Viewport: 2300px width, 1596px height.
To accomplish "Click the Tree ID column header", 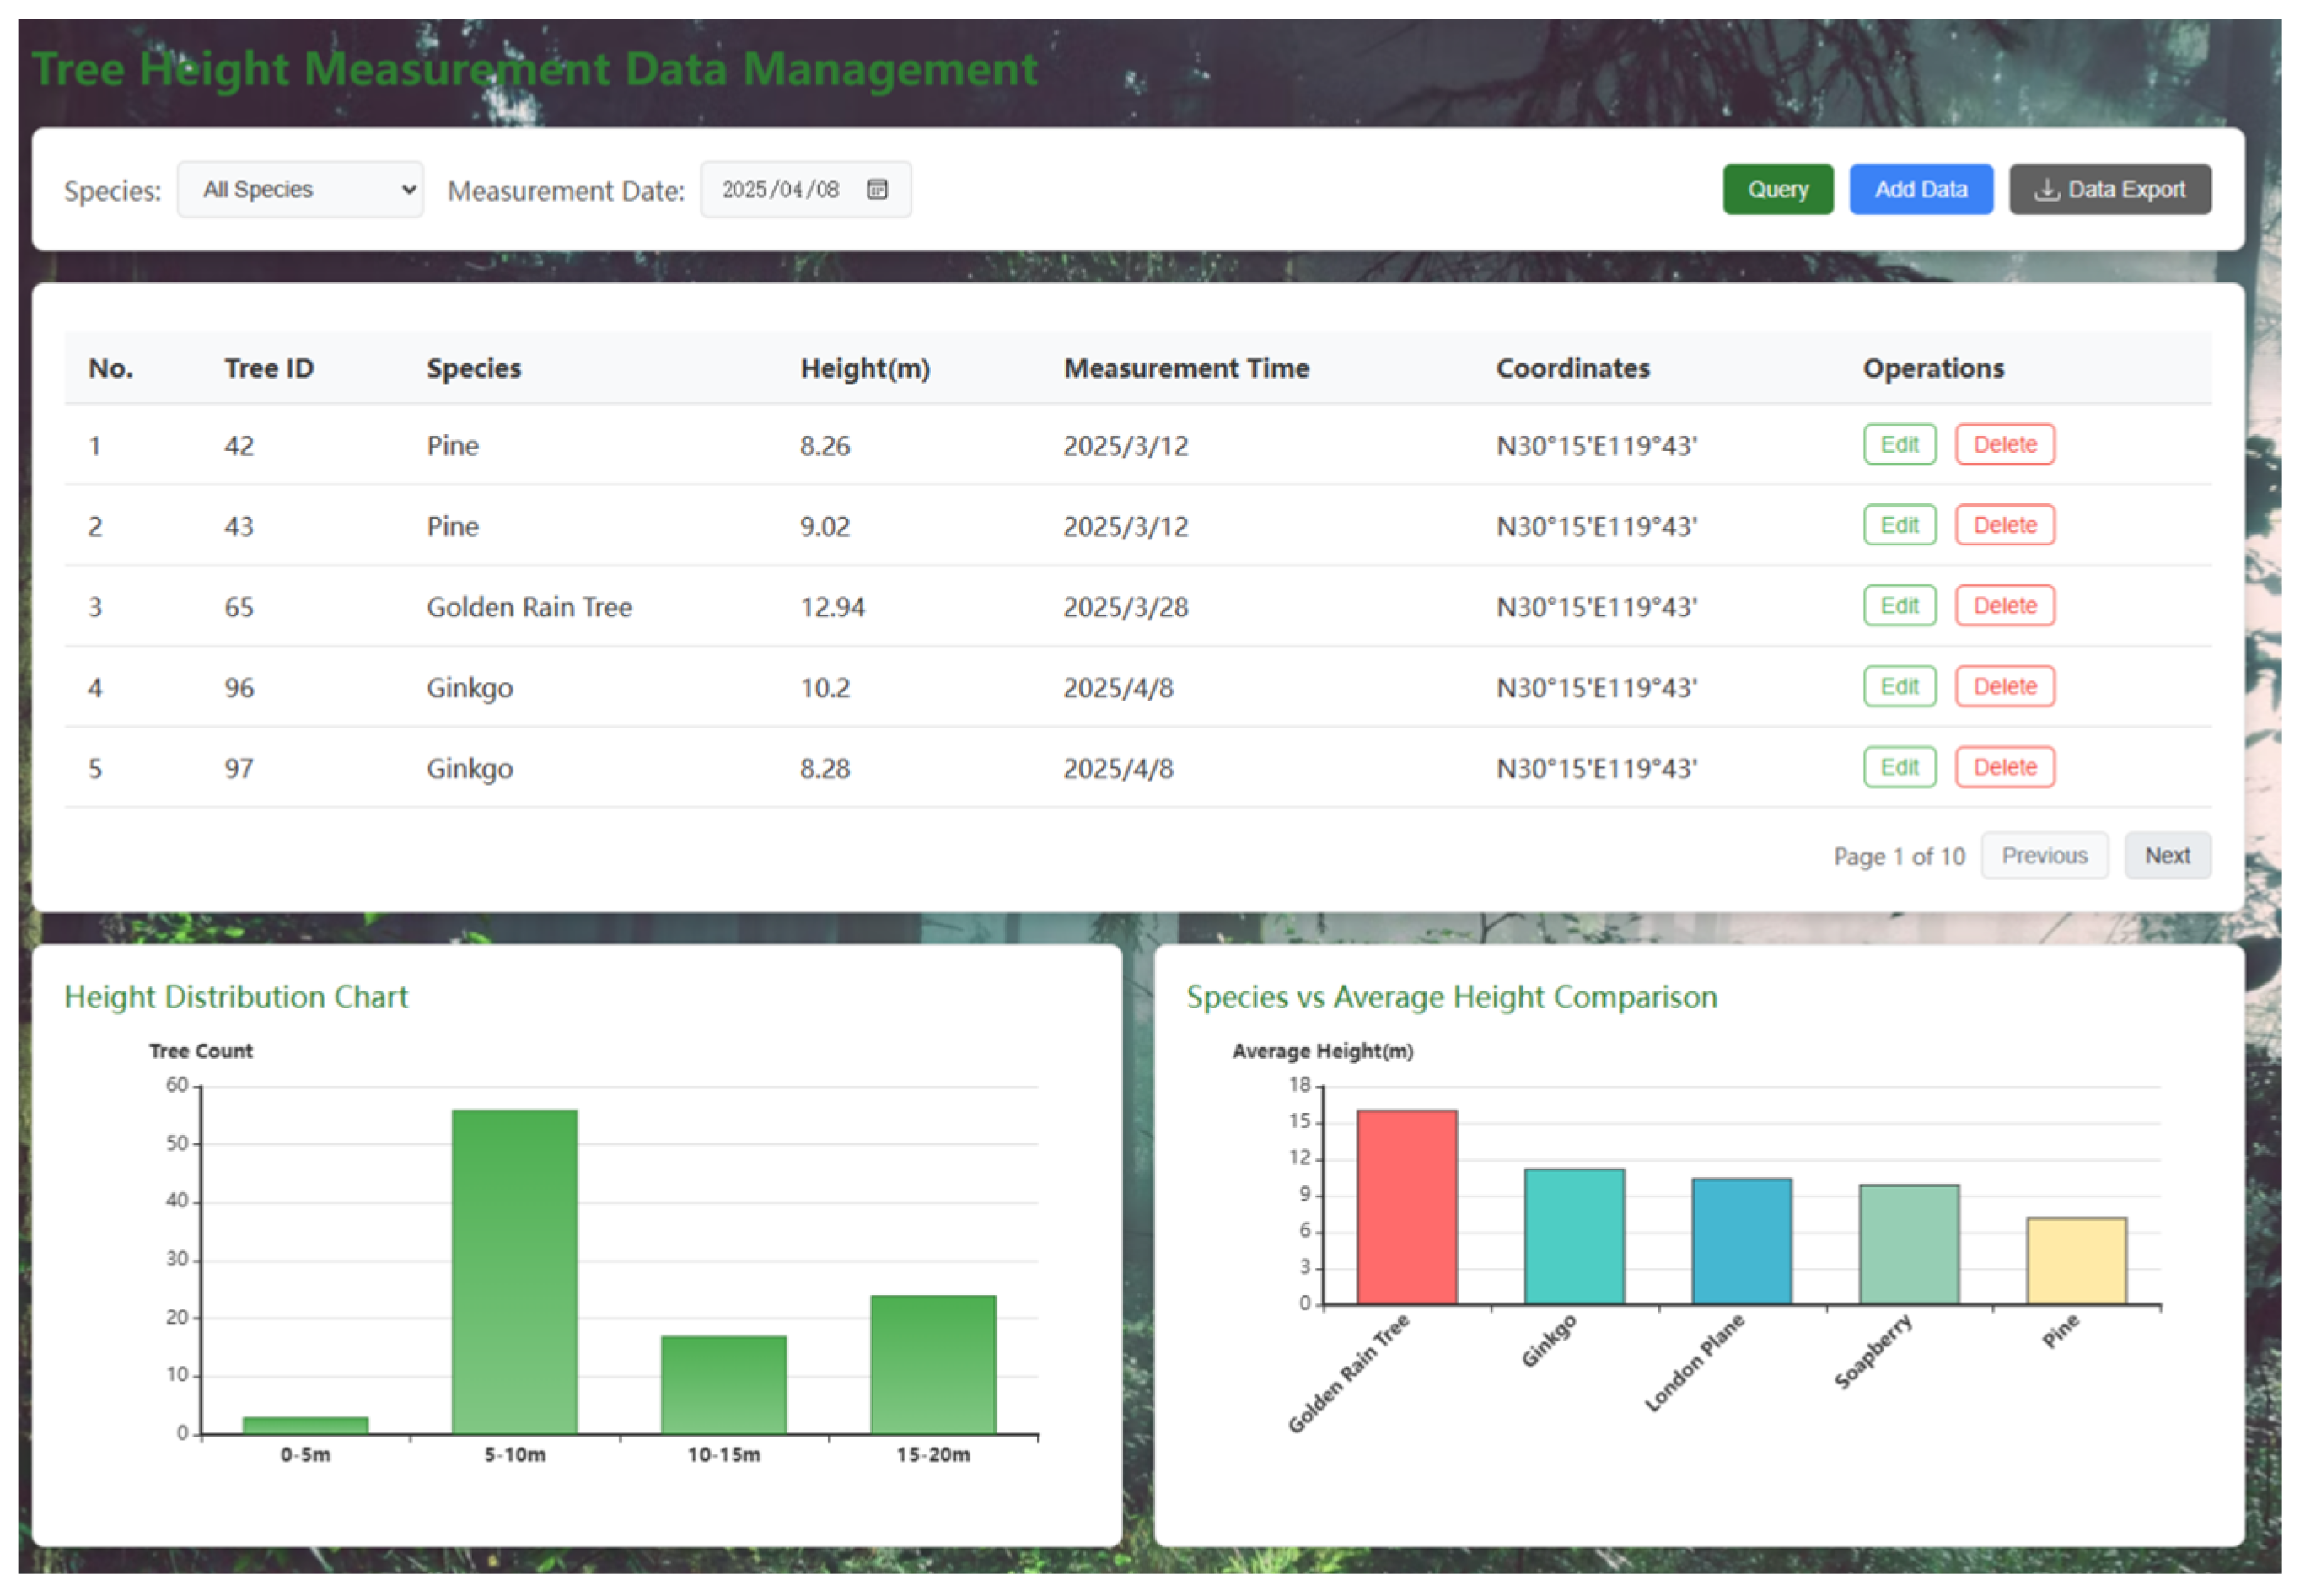I will [x=269, y=368].
